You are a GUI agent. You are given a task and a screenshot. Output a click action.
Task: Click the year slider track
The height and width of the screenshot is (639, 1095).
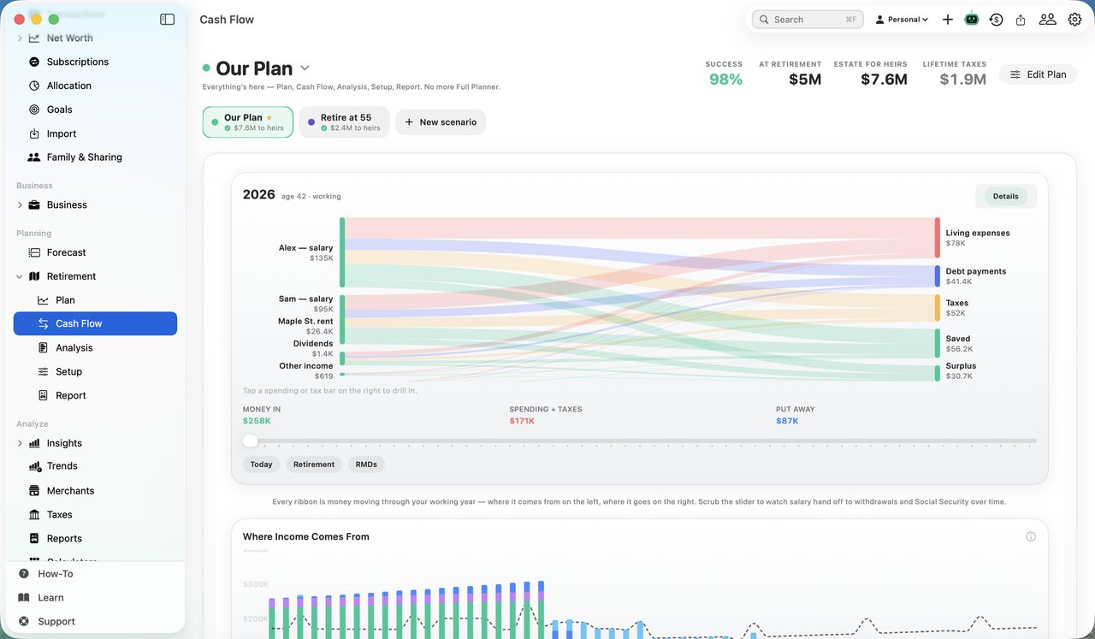click(x=640, y=441)
